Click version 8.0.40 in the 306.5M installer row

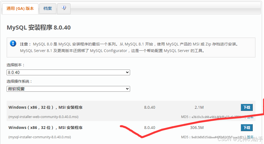tap(150, 128)
